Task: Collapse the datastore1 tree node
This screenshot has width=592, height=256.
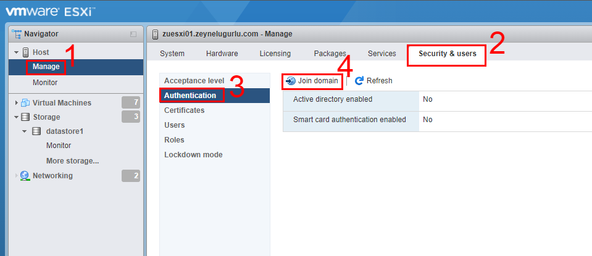Action: tap(25, 131)
